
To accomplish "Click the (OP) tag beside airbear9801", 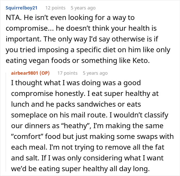I will tap(44, 73).
